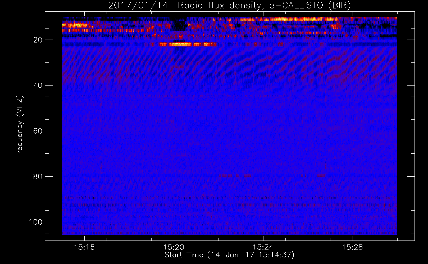Click the 'Start Time (14-Jan-17 15:14:37)' label
Screen dimensions: 428x264
[229, 255]
